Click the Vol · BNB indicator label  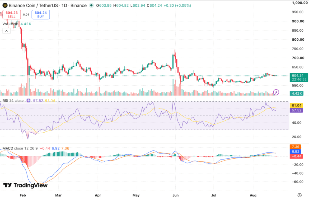pyautogui.click(x=10, y=24)
